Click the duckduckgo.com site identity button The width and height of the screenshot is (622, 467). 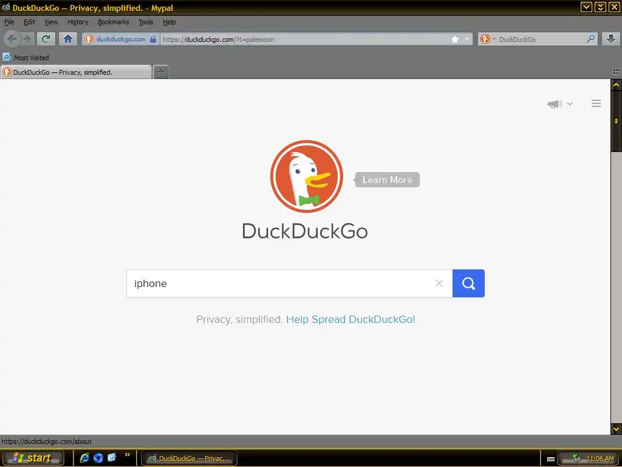pos(121,40)
